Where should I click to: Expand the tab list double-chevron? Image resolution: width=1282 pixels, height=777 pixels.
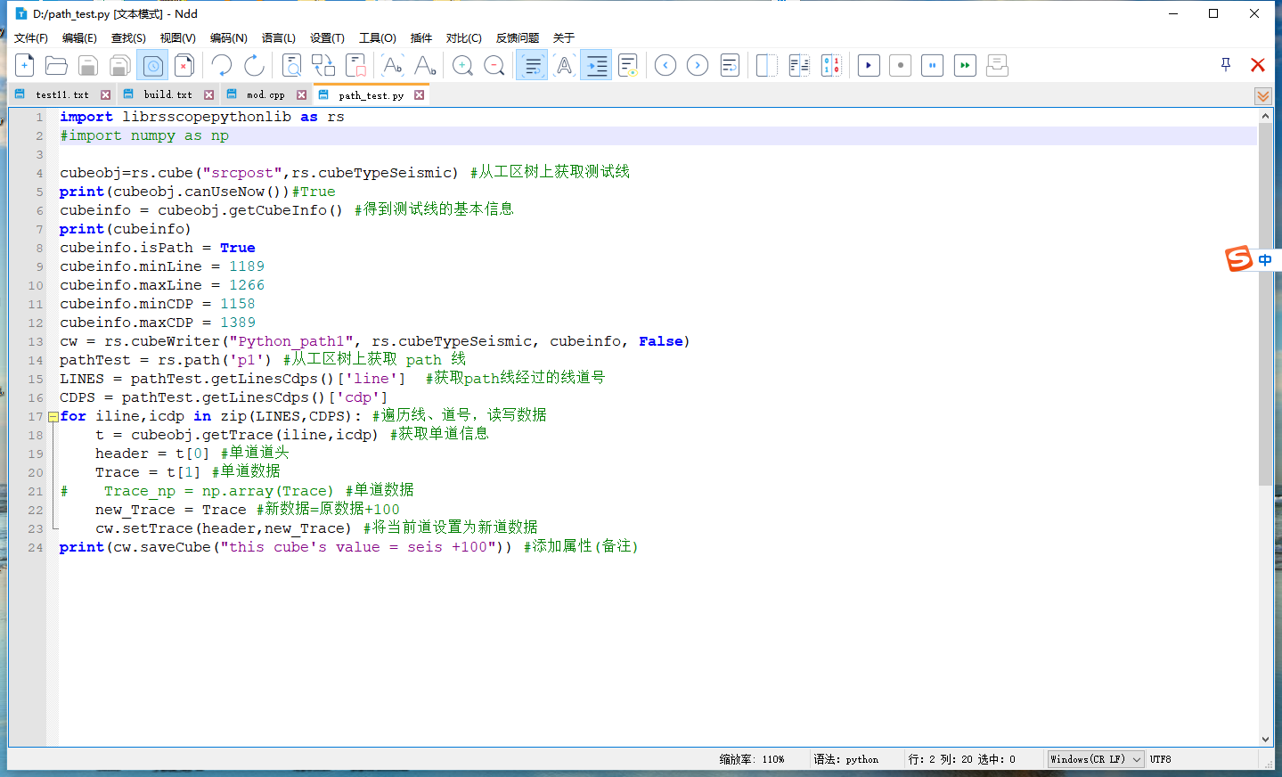1262,96
